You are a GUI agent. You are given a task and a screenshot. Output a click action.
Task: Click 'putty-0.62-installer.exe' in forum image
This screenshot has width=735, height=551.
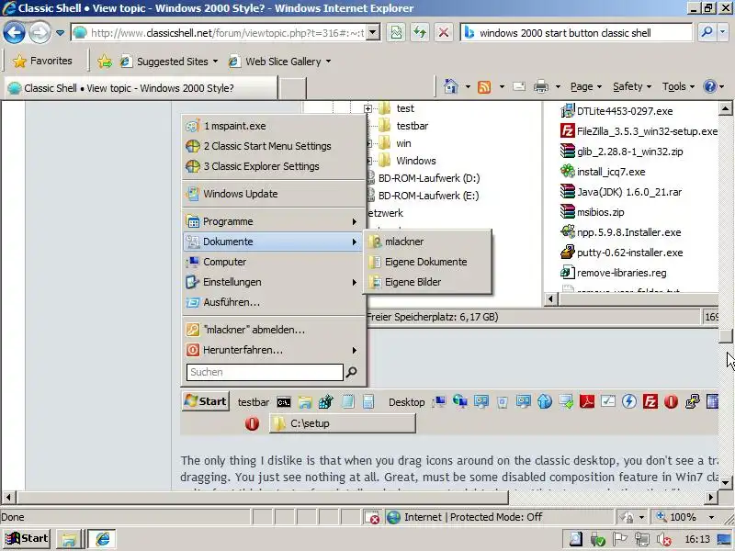(622, 253)
